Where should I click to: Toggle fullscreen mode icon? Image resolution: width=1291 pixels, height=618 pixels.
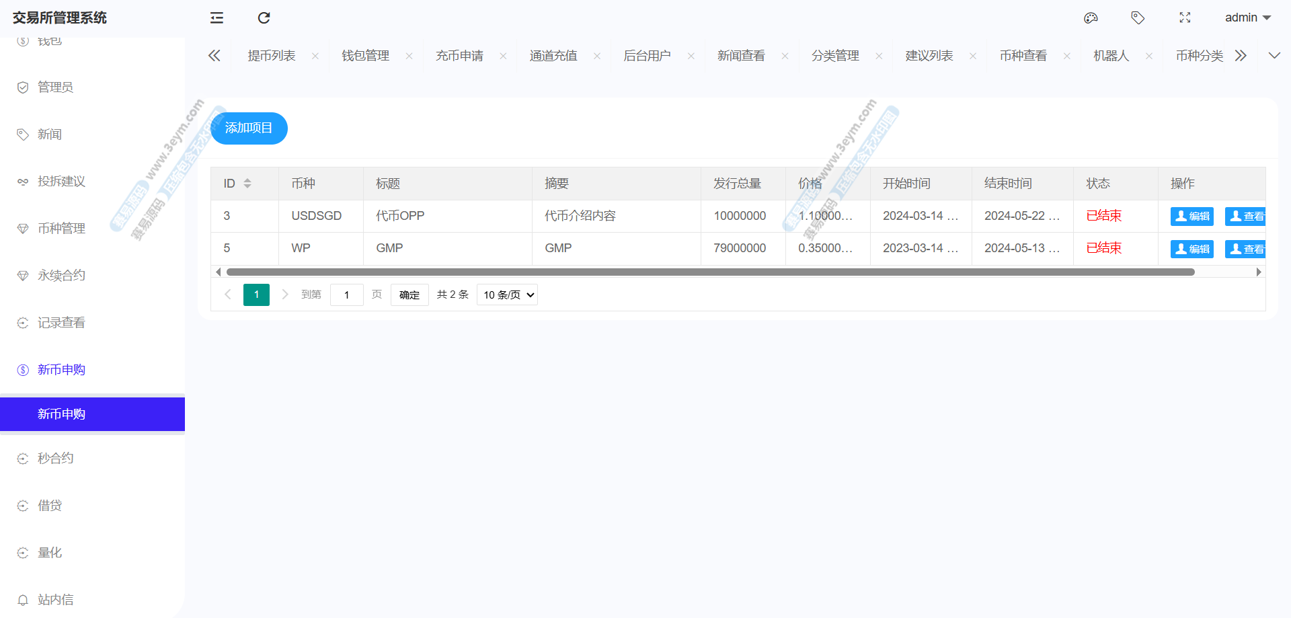coord(1185,18)
